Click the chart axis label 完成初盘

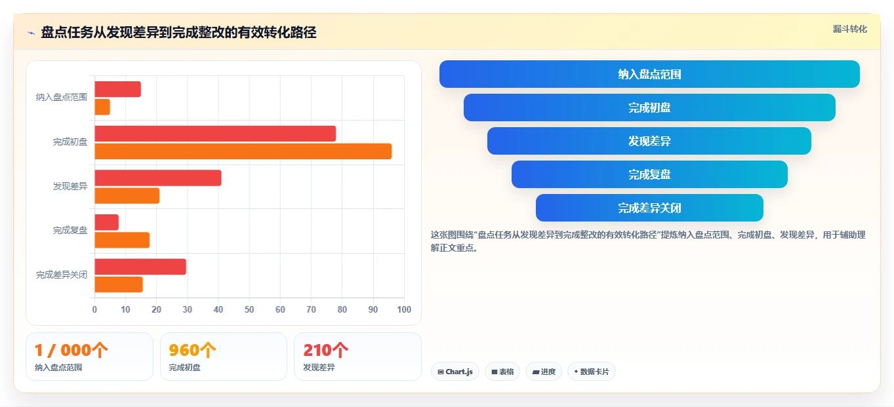pos(70,142)
